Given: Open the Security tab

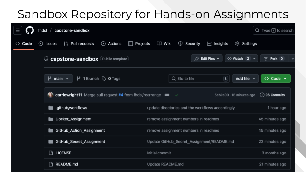Looking at the screenshot, I should pyautogui.click(x=189, y=44).
